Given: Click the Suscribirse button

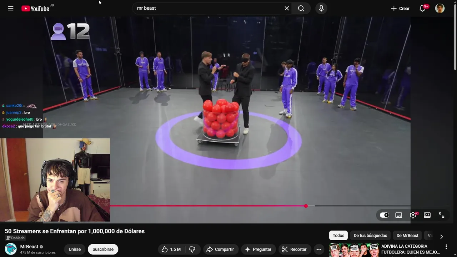Looking at the screenshot, I should click(103, 249).
